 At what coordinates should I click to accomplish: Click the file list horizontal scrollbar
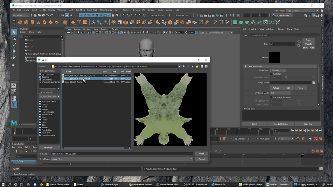(x=94, y=148)
